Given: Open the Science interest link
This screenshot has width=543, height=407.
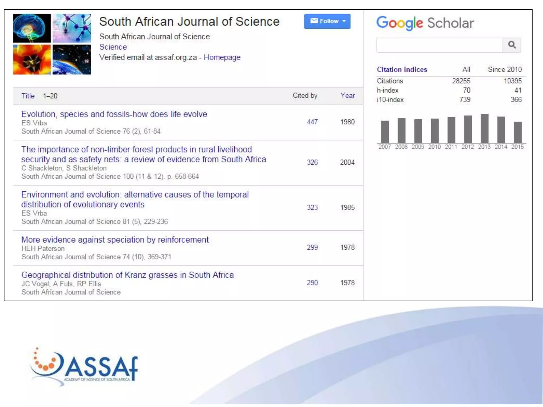Looking at the screenshot, I should [x=113, y=47].
